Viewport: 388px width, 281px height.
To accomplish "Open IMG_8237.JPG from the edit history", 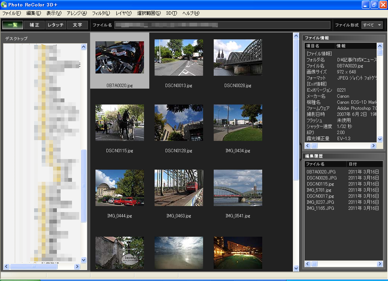I will [x=320, y=202].
